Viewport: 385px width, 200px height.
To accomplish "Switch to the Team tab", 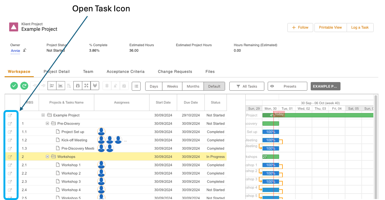I will pos(88,72).
